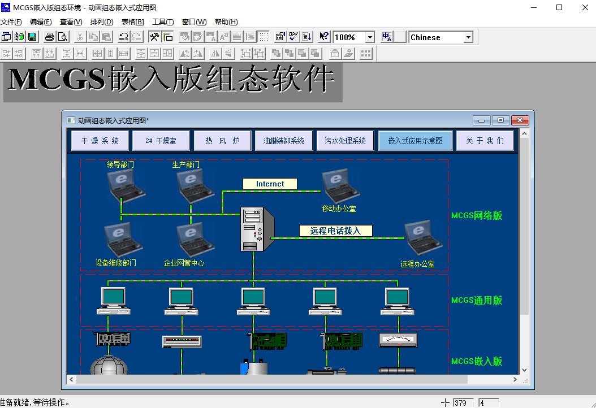This screenshot has width=596, height=408.
Task: Click the Internet label on the diagram
Action: (x=270, y=184)
